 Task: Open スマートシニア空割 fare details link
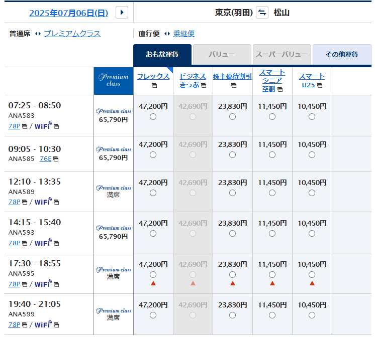point(272,80)
